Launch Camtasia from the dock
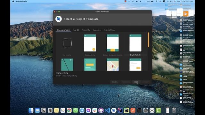 coord(158,111)
